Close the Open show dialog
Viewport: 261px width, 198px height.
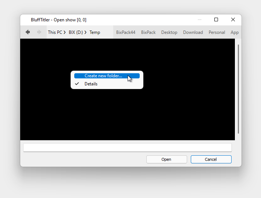point(233,20)
